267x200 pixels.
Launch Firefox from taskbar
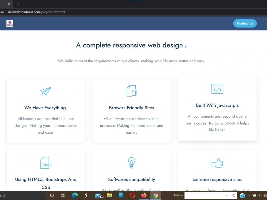144,195
